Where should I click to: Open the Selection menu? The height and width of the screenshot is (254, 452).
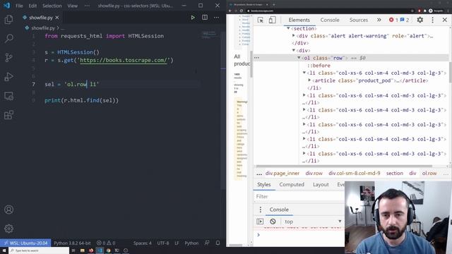click(52, 6)
